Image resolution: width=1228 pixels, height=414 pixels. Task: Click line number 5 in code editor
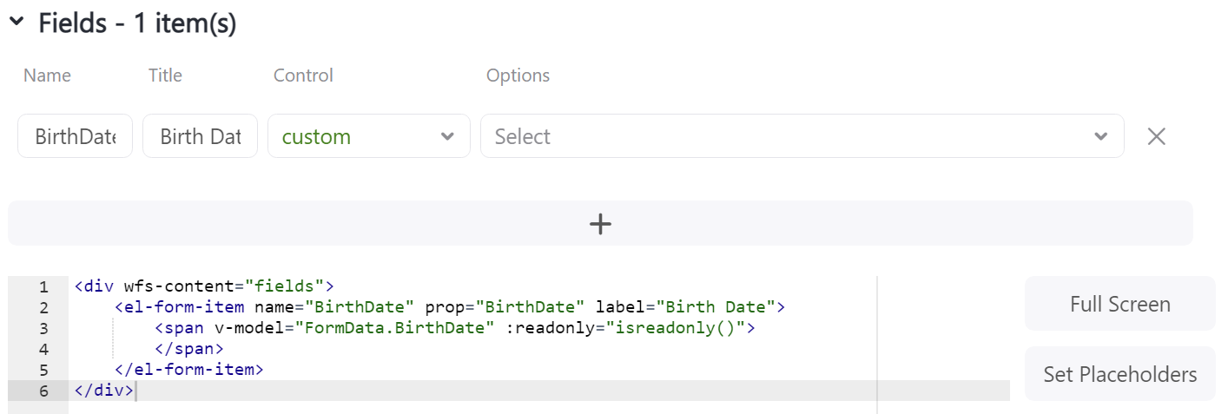[43, 370]
